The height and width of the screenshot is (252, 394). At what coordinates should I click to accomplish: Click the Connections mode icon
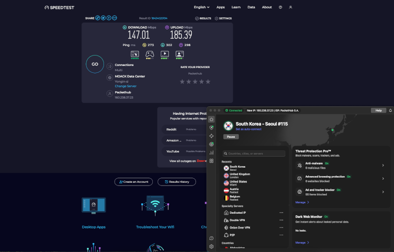tap(110, 67)
